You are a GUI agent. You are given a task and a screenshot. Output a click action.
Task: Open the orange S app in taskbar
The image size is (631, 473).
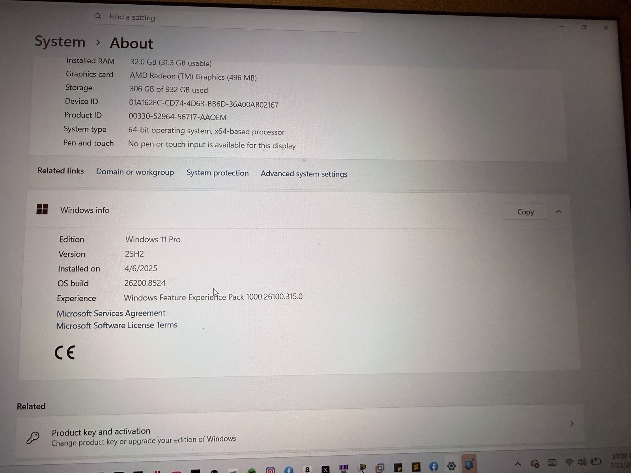(x=416, y=467)
